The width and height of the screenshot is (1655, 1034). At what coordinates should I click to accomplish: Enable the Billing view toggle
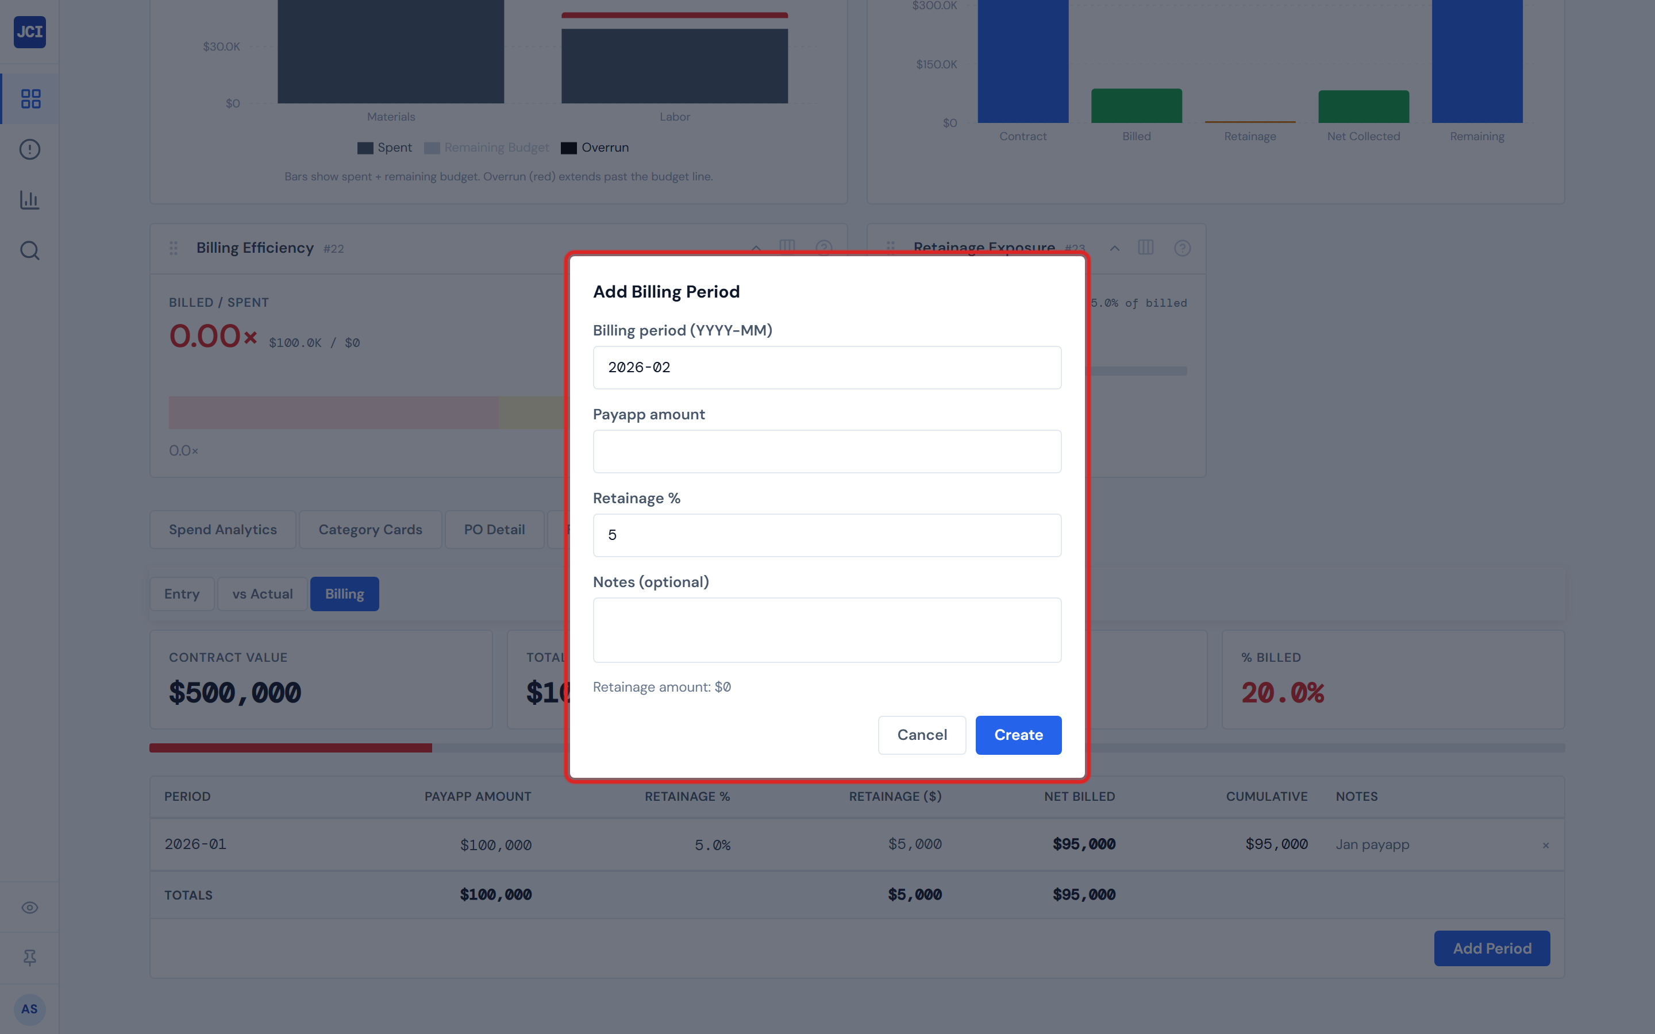344,593
